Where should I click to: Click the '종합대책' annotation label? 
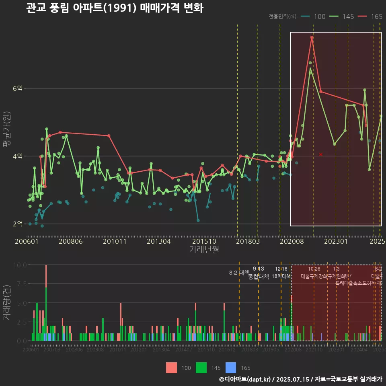(259, 277)
